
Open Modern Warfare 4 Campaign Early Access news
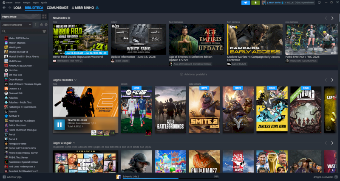pyautogui.click(x=255, y=39)
